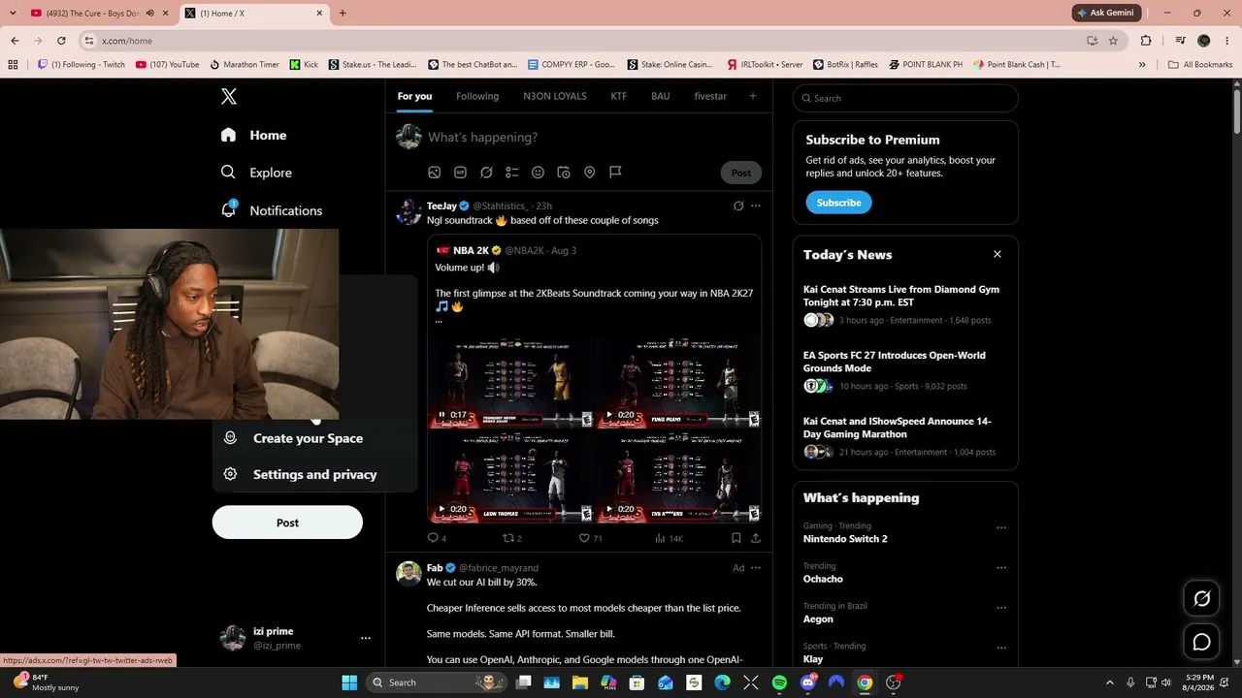This screenshot has height=698, width=1242.
Task: Open options for the Ochacho trend
Action: 1001,568
